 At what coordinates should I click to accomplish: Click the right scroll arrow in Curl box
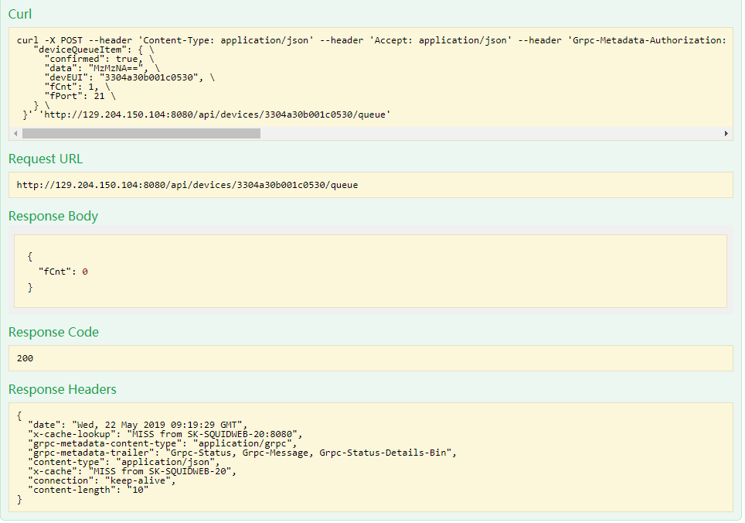(726, 134)
